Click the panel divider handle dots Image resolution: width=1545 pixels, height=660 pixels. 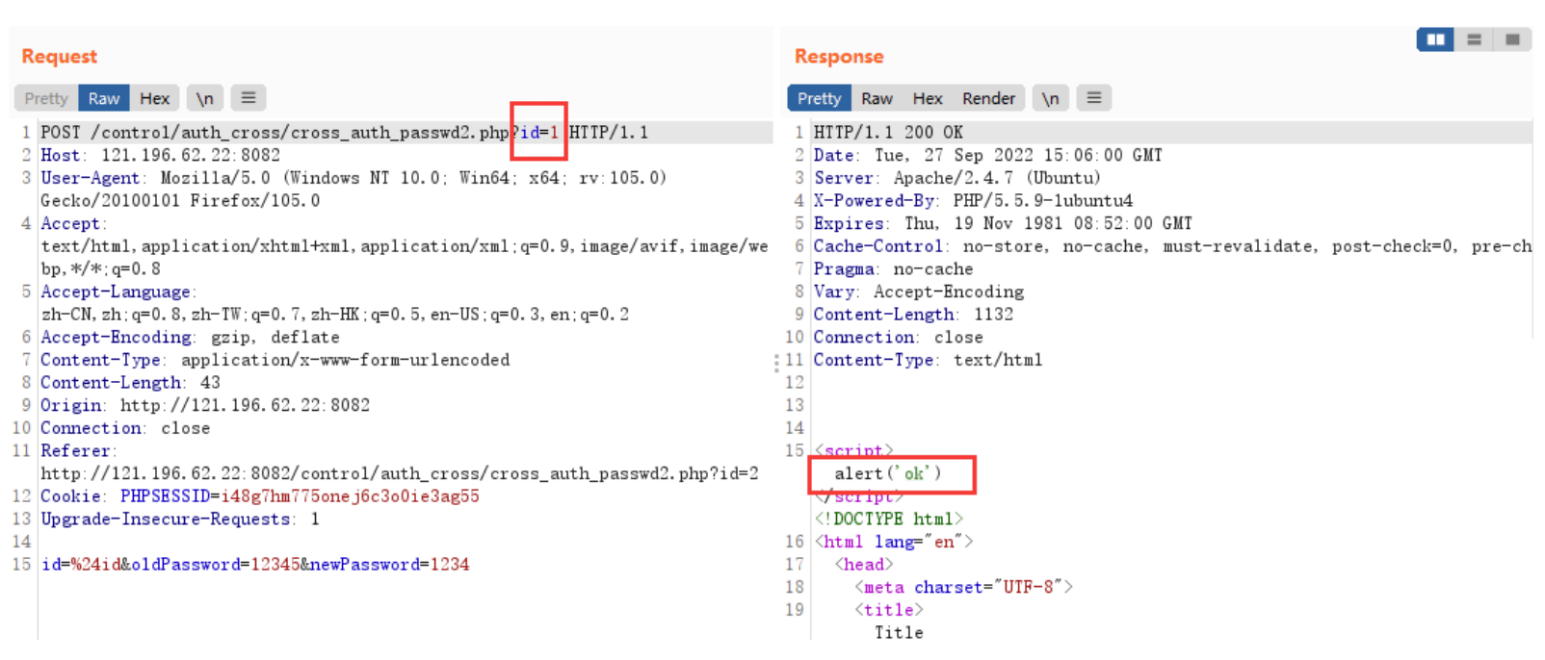[776, 363]
